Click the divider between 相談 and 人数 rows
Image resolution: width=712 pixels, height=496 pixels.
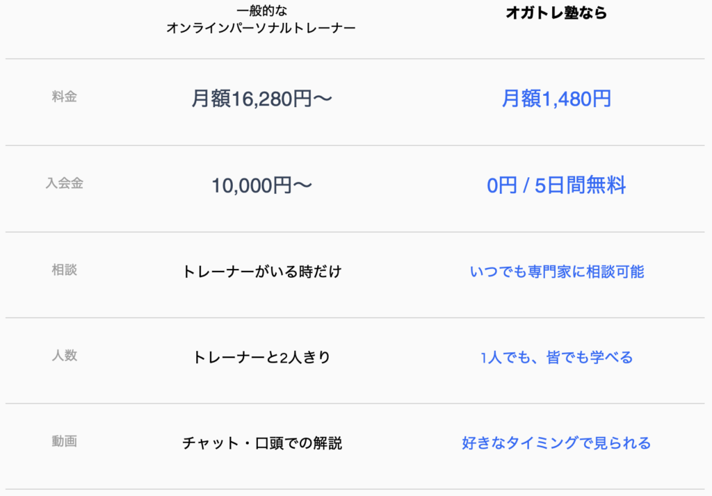355,317
